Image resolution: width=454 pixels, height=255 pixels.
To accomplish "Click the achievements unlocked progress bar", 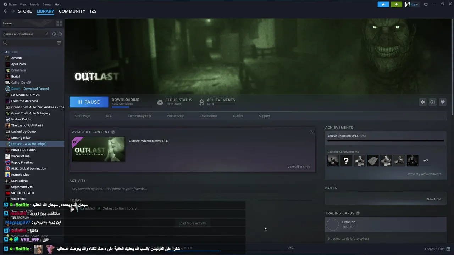I will 386,141.
